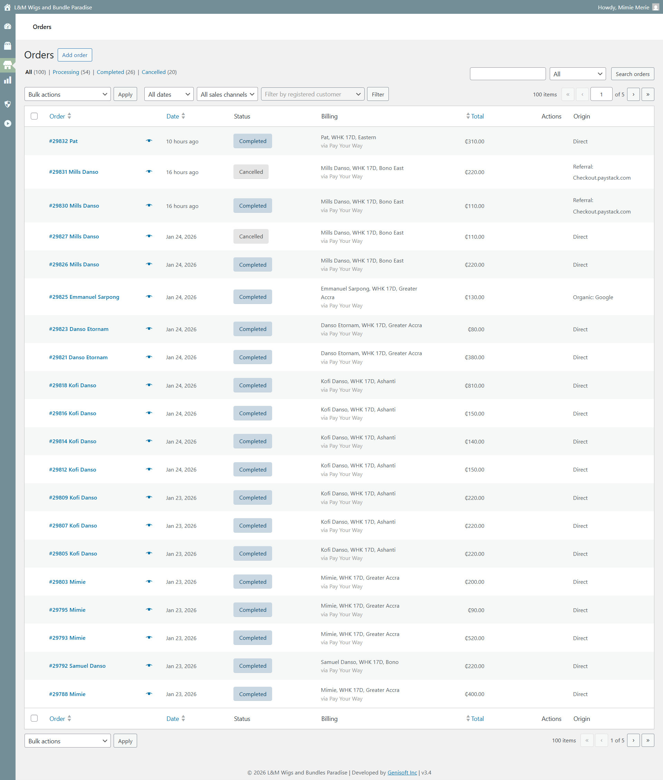Image resolution: width=663 pixels, height=780 pixels.
Task: Expand the top Bulk actions dropdown
Action: point(67,94)
